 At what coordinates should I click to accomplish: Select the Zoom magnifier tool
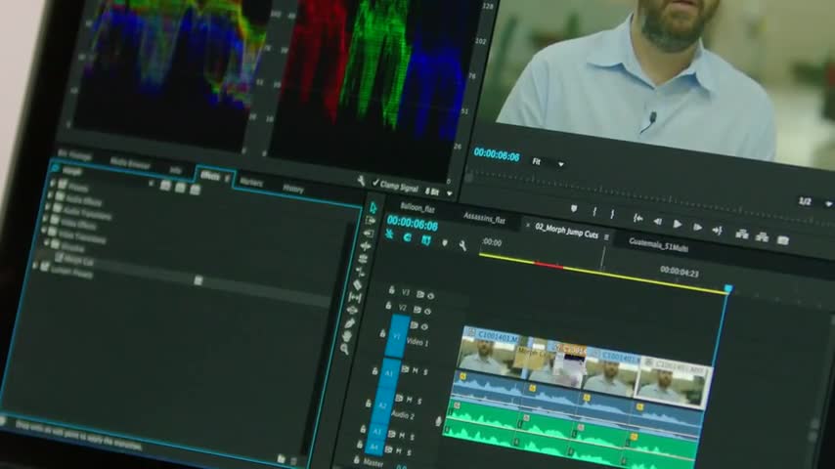(x=344, y=349)
